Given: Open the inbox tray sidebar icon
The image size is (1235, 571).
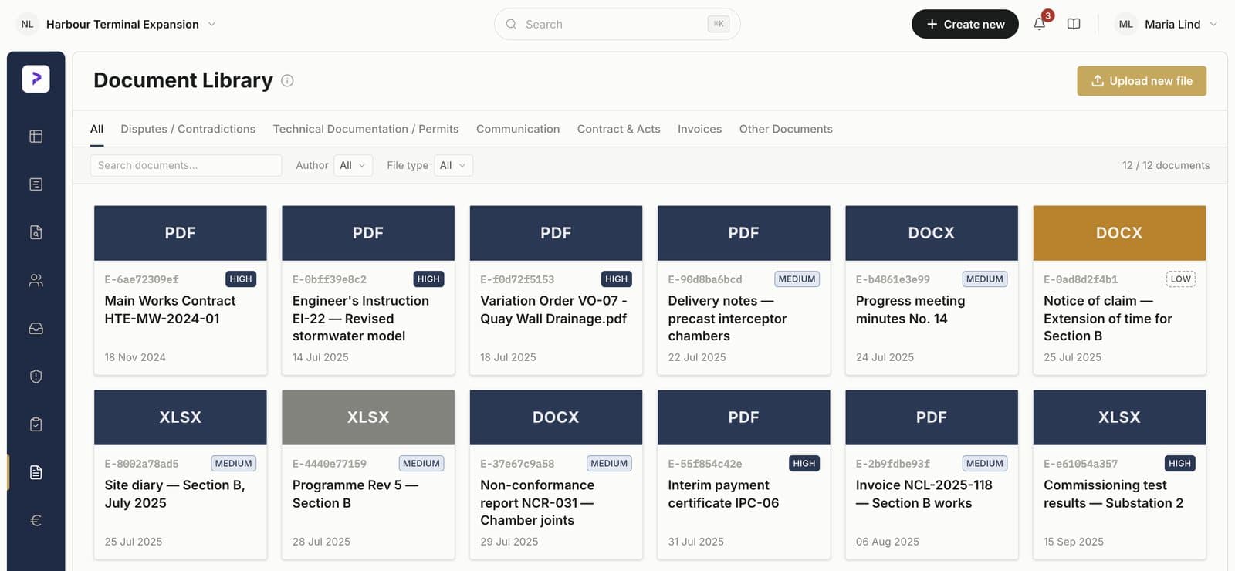Looking at the screenshot, I should point(36,329).
